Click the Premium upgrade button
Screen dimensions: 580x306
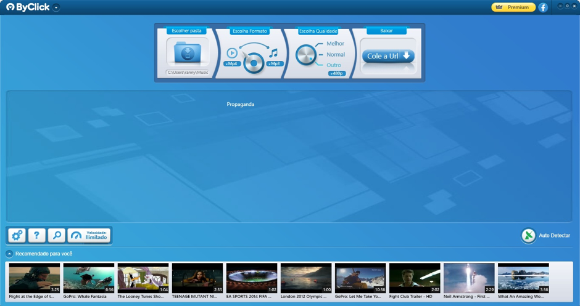pos(513,7)
